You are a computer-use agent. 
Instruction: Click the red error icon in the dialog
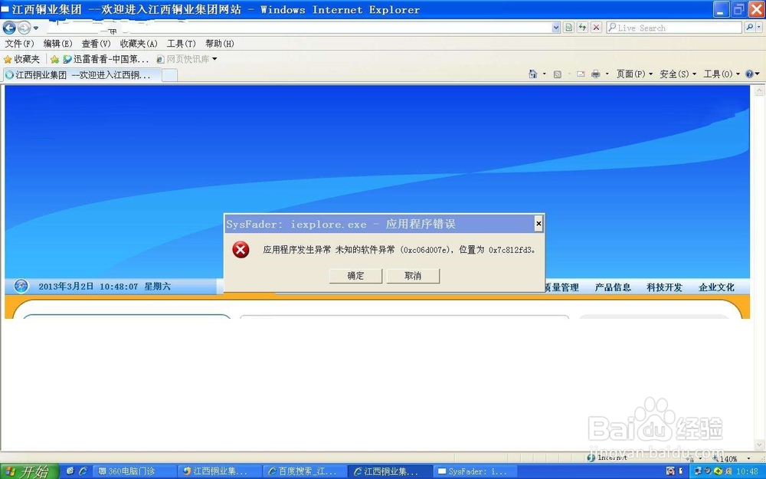[x=241, y=250]
